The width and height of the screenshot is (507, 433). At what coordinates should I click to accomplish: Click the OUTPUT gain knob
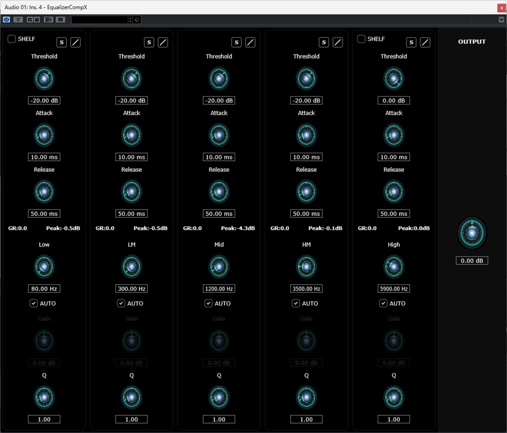click(472, 233)
